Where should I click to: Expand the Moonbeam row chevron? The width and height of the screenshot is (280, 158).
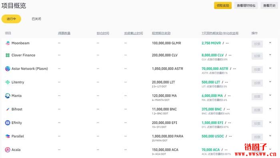(x=270, y=43)
